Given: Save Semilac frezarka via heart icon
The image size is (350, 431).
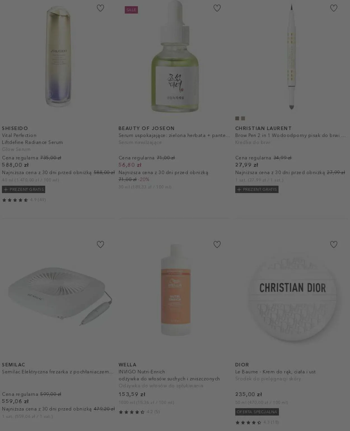Looking at the screenshot, I should click(100, 245).
